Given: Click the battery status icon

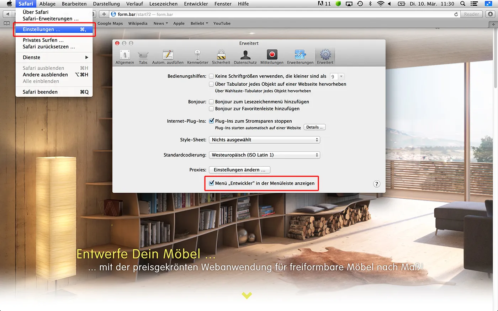Looking at the screenshot, I should (x=401, y=4).
